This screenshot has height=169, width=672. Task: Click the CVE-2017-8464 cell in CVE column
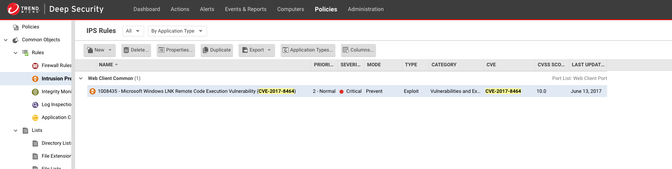point(503,91)
